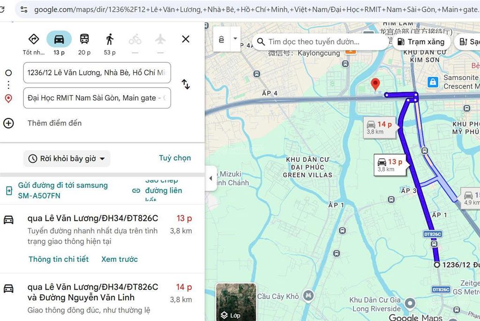The height and width of the screenshot is (321, 480).
Task: Click 'Thêm điểm đến' text
Action: pyautogui.click(x=54, y=123)
